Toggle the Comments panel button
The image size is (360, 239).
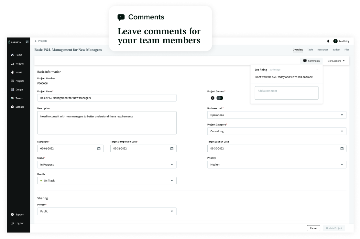tap(311, 61)
